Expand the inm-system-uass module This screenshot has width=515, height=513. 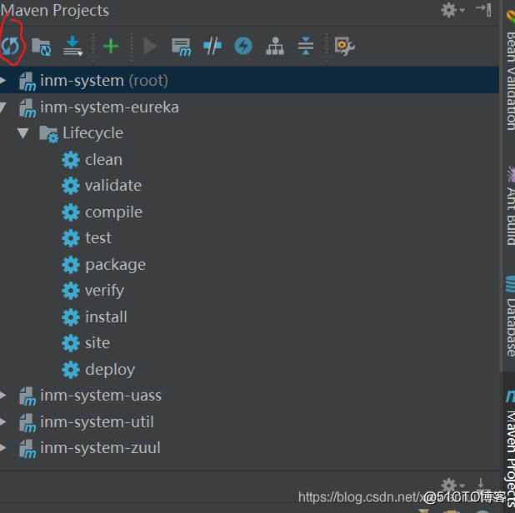(x=4, y=396)
